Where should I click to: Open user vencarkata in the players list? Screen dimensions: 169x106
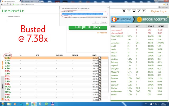115,43
